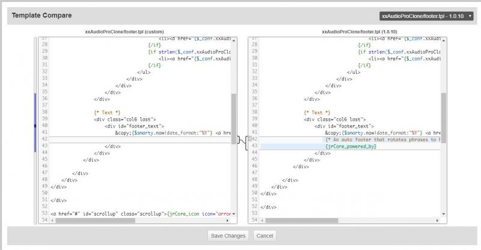
Task: Click the {* Text *} comment in custom pane
Action: (x=107, y=112)
